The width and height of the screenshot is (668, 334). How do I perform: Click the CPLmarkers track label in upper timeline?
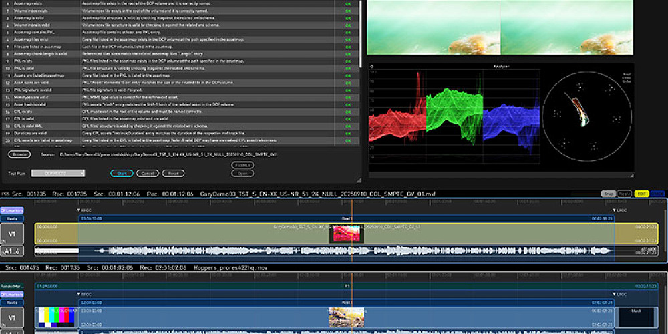(x=13, y=210)
